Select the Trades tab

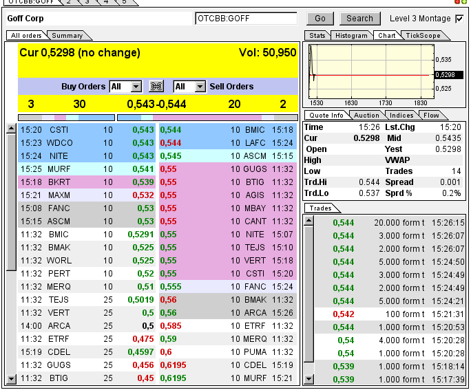click(320, 208)
